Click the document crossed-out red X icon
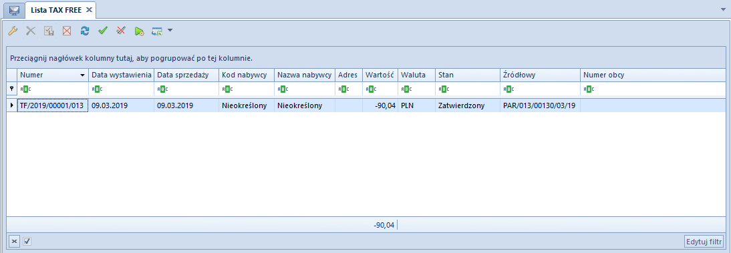 coord(67,31)
